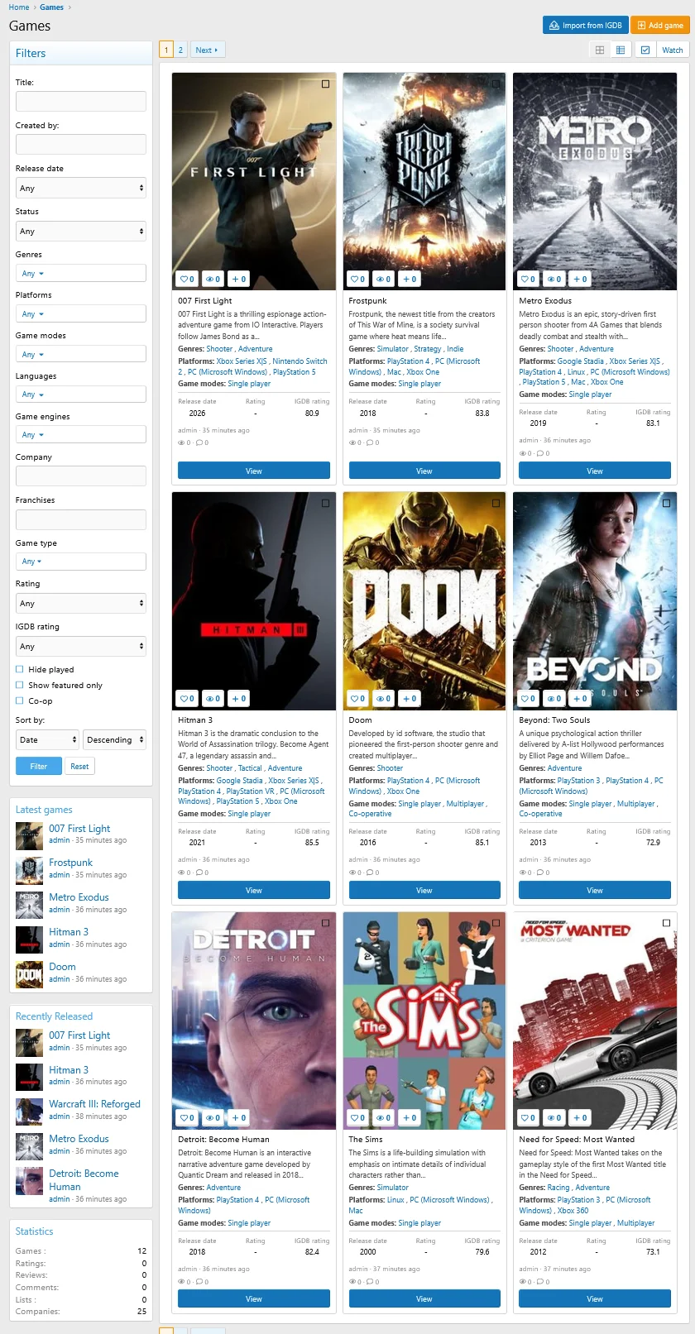
Task: Like the Hitman 3 game card
Action: click(188, 698)
